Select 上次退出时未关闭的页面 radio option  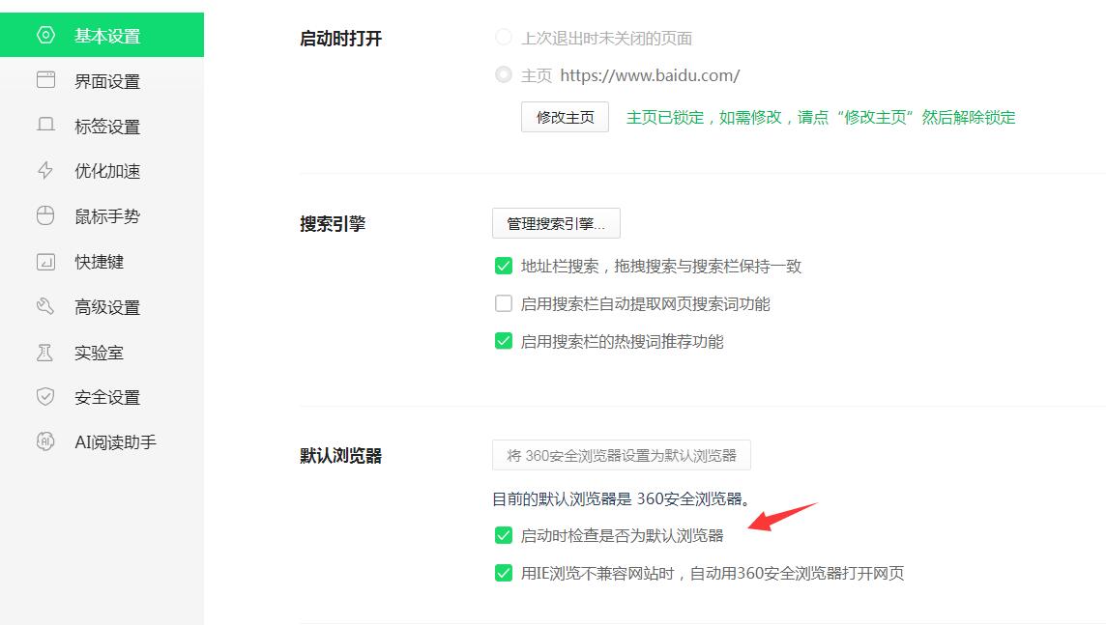pyautogui.click(x=503, y=38)
